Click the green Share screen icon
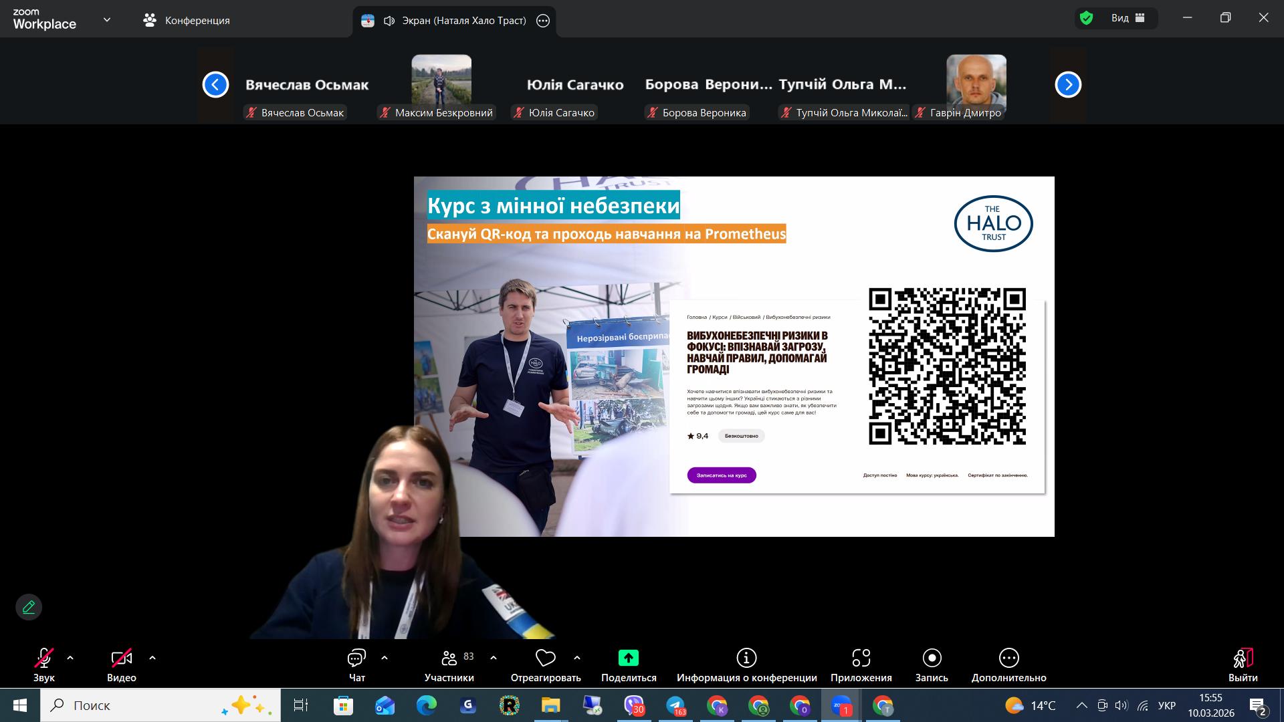1284x722 pixels. (628, 658)
